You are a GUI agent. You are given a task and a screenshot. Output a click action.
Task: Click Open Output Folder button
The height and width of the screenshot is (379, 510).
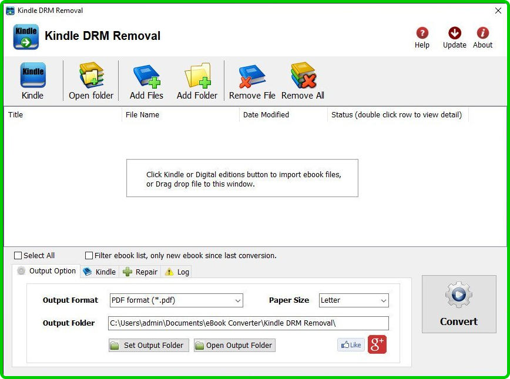234,345
